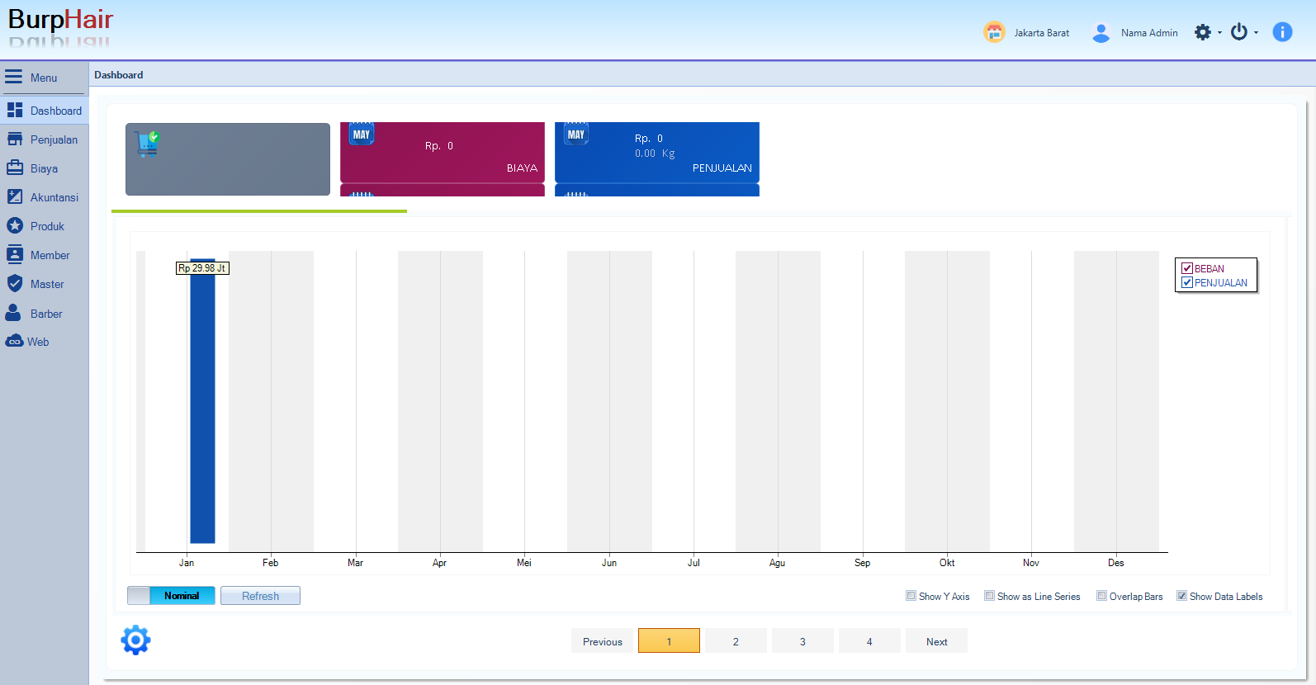Screen dimensions: 1316x685
Task: Click the BIAYA summary card
Action: pos(443,153)
